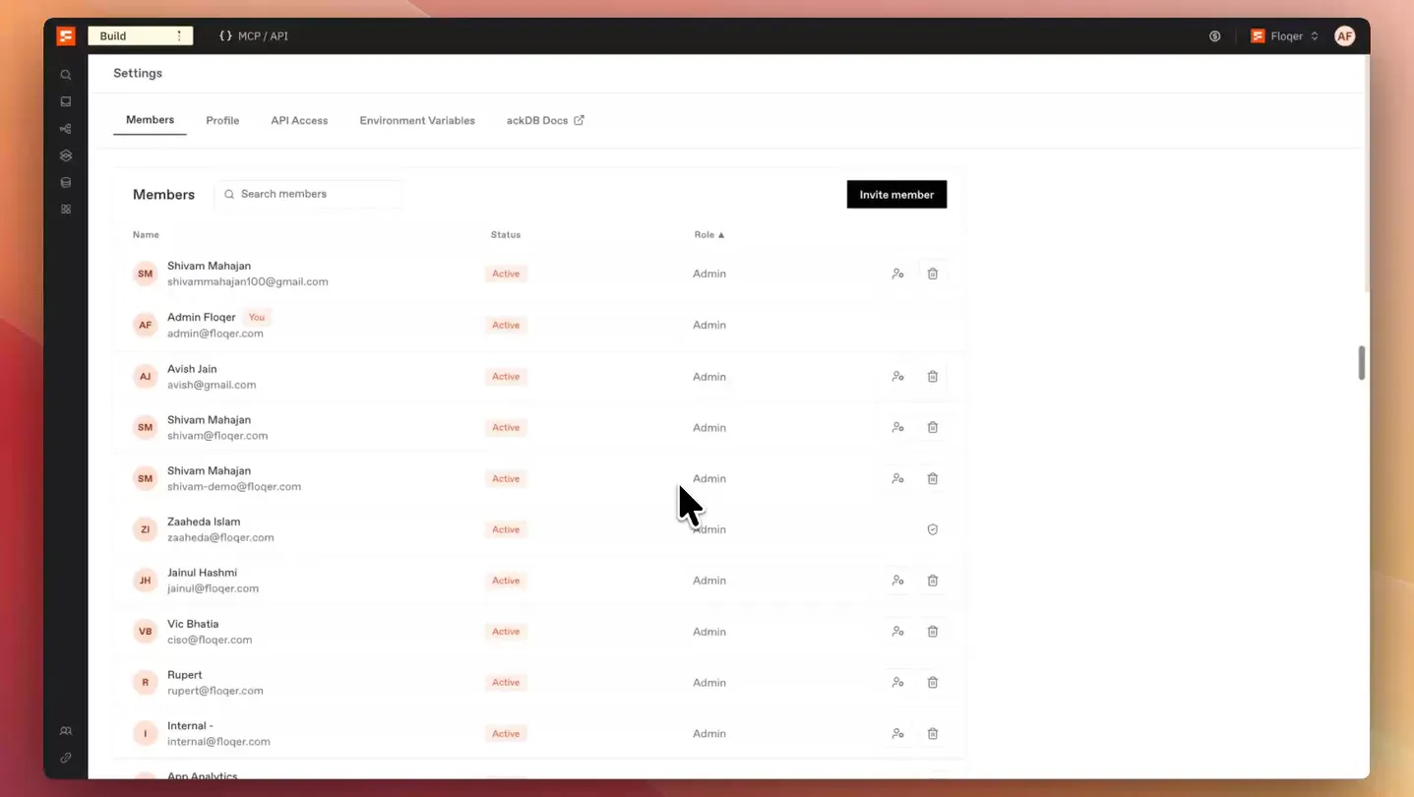Open the Build menu three-dot options
This screenshot has width=1414, height=797.
point(179,36)
